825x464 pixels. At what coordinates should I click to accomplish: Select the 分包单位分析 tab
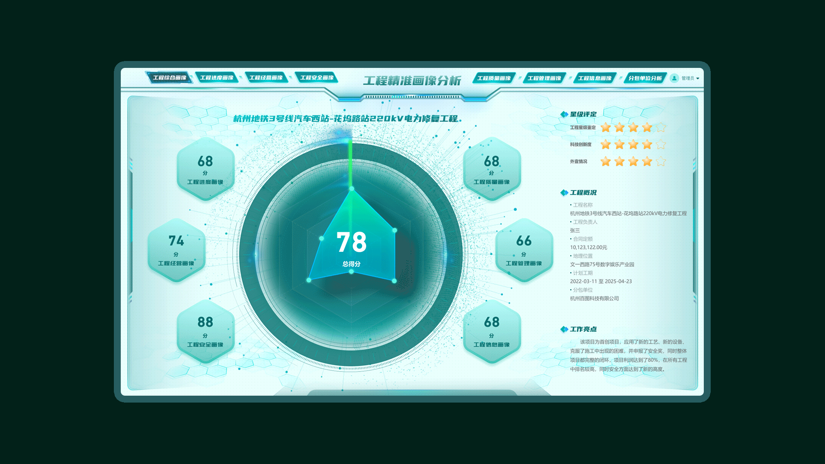(x=645, y=78)
